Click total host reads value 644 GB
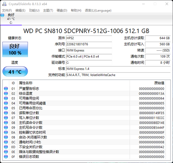The image size is (173, 163). [158, 38]
